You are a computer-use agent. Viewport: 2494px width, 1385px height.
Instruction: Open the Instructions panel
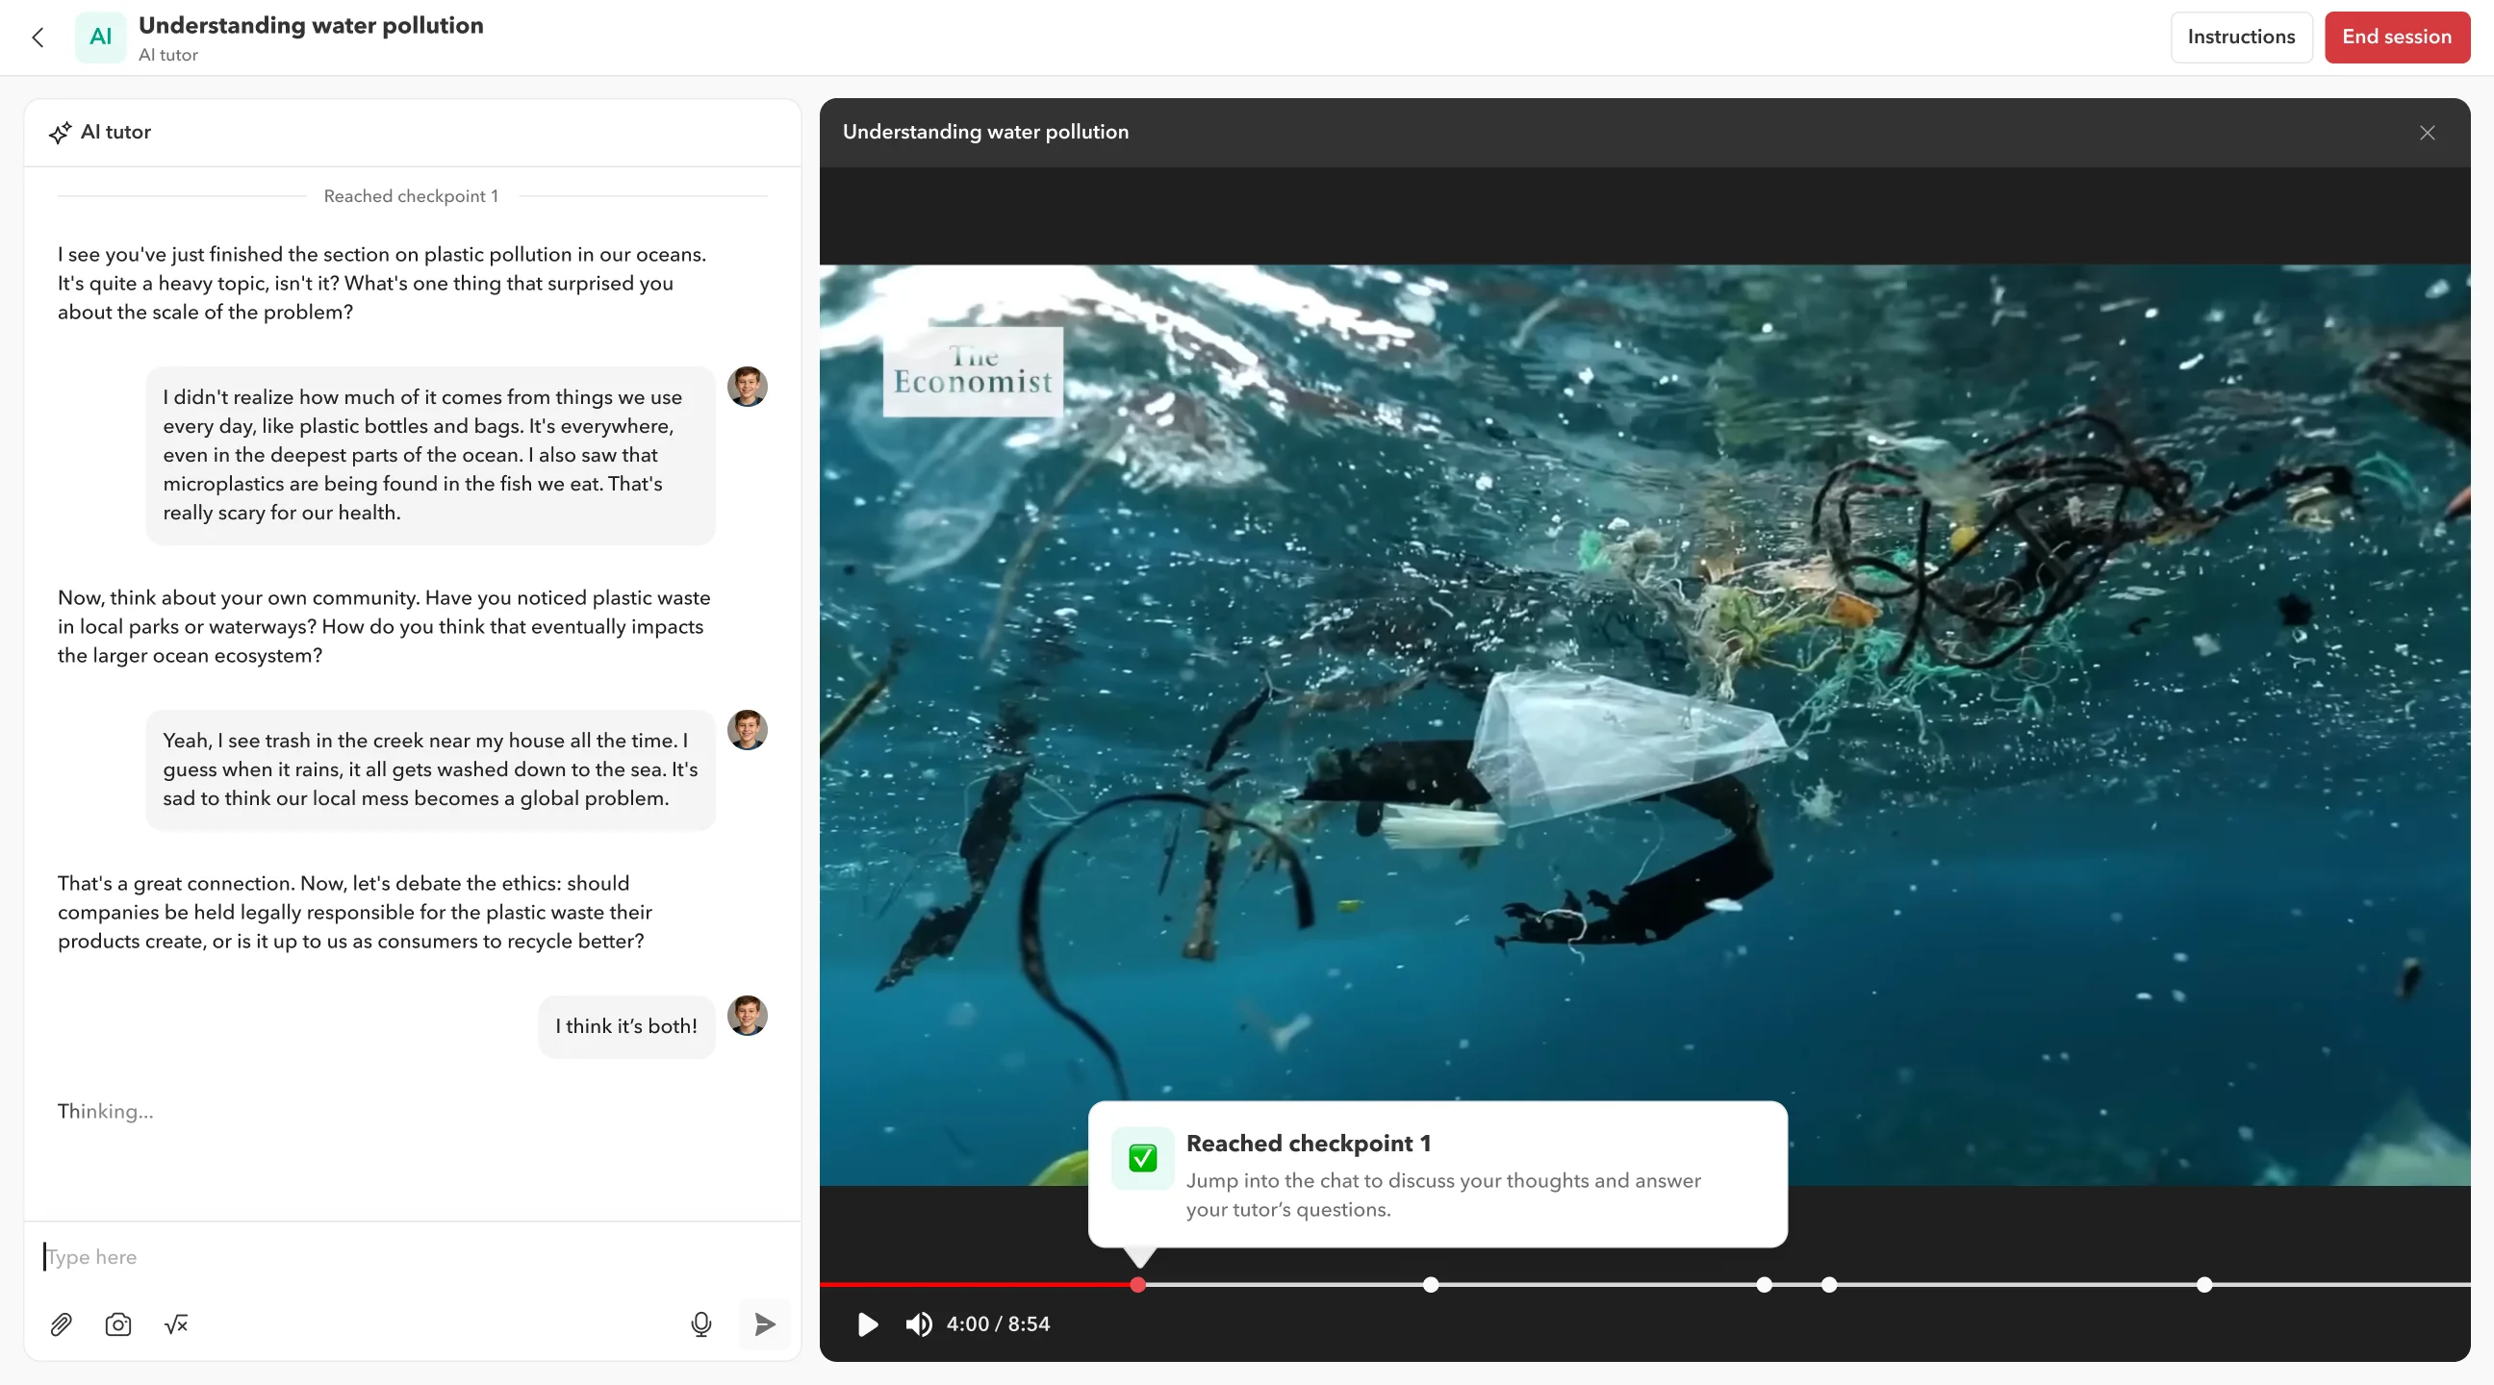(x=2240, y=37)
